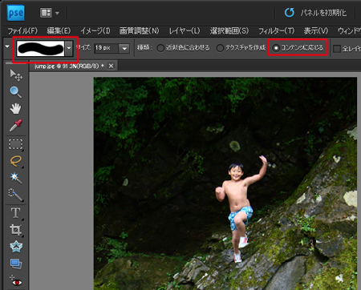Select the Cookie Cutter star tool
The height and width of the screenshot is (290, 361).
16,247
